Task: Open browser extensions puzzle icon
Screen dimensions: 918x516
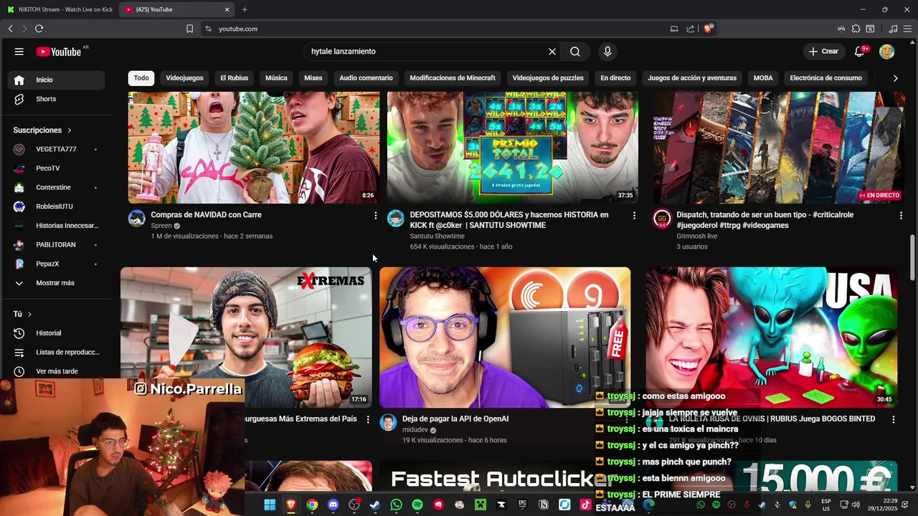Action: click(856, 29)
